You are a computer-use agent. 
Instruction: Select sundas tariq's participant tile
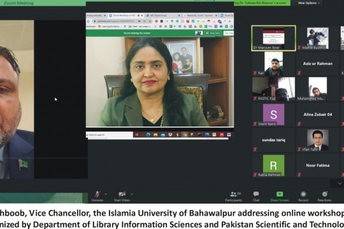(273, 140)
